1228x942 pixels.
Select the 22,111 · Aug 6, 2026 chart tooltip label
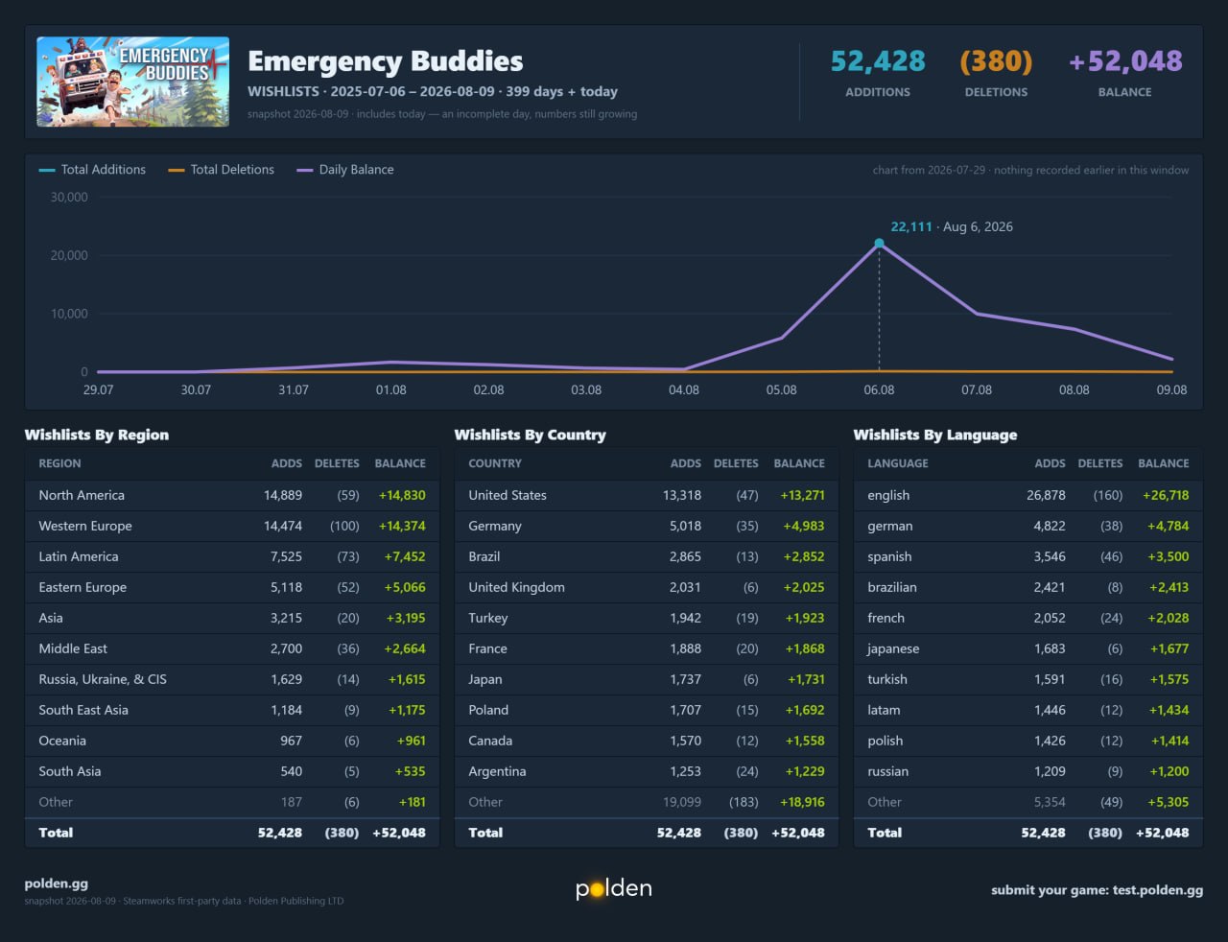tap(952, 226)
